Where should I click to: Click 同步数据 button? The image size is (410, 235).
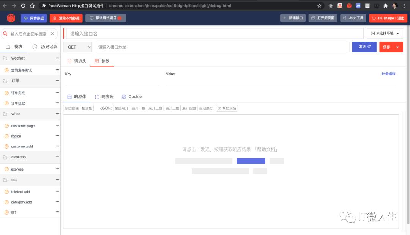tap(34, 18)
